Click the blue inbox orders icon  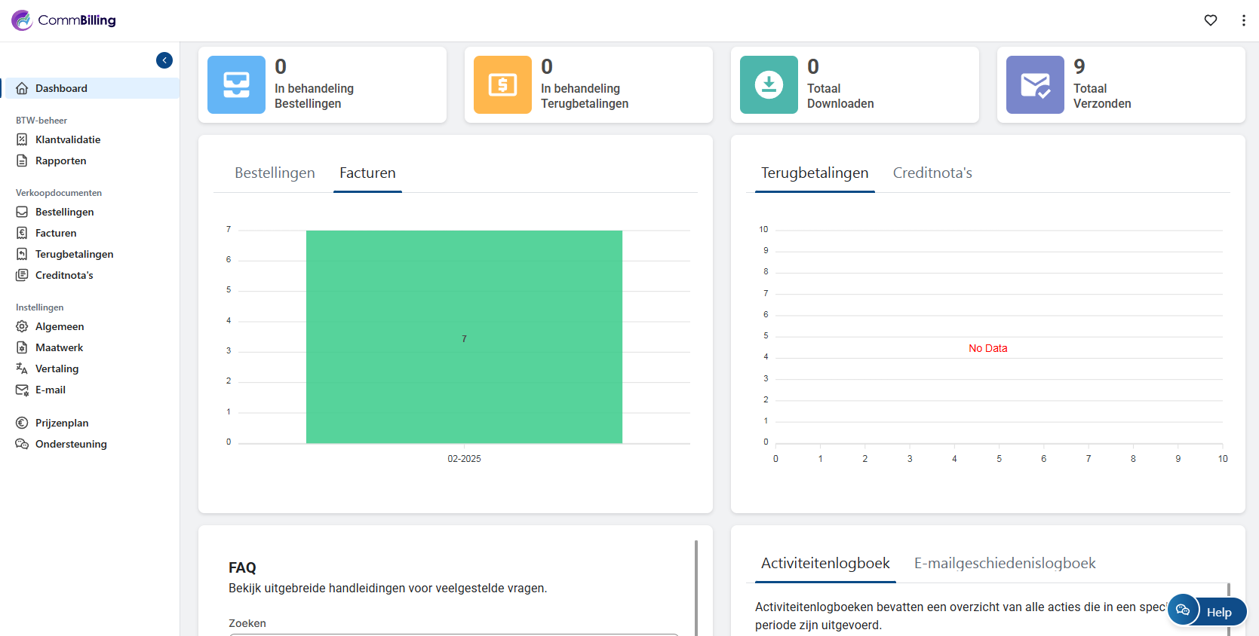[x=236, y=84]
